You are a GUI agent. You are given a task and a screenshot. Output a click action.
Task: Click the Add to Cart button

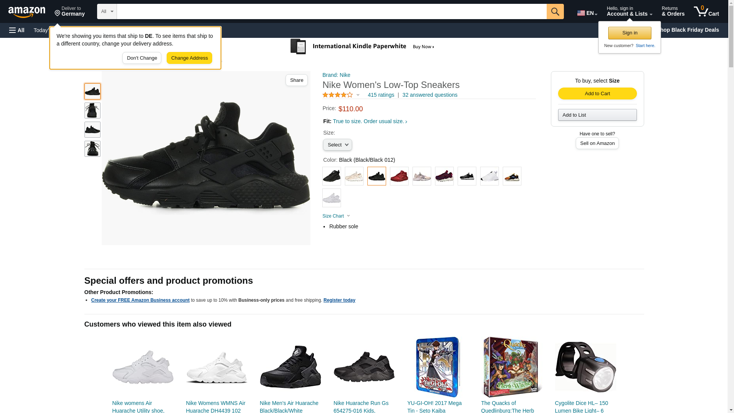pos(597,94)
